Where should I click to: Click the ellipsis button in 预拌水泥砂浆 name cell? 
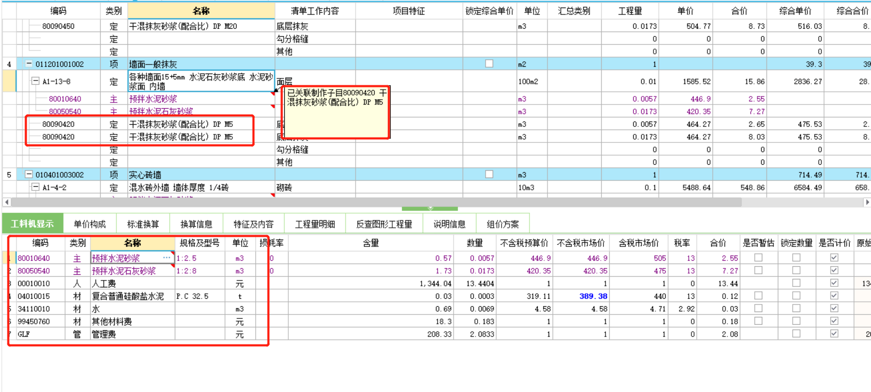(167, 258)
